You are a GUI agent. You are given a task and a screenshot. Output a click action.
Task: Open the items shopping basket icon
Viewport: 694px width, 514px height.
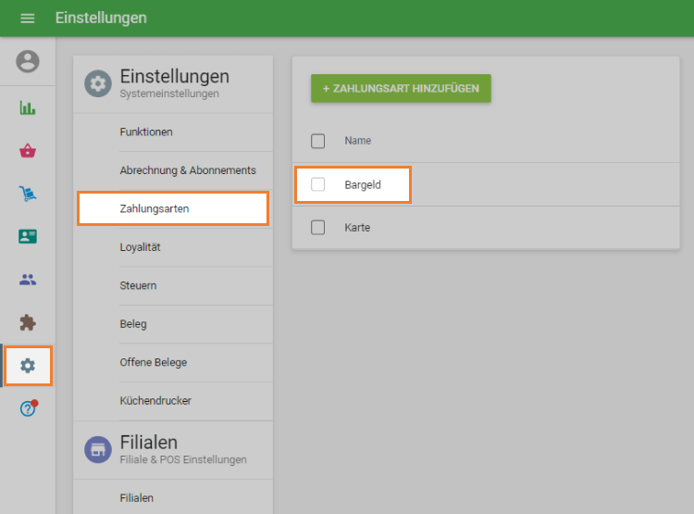tap(28, 151)
